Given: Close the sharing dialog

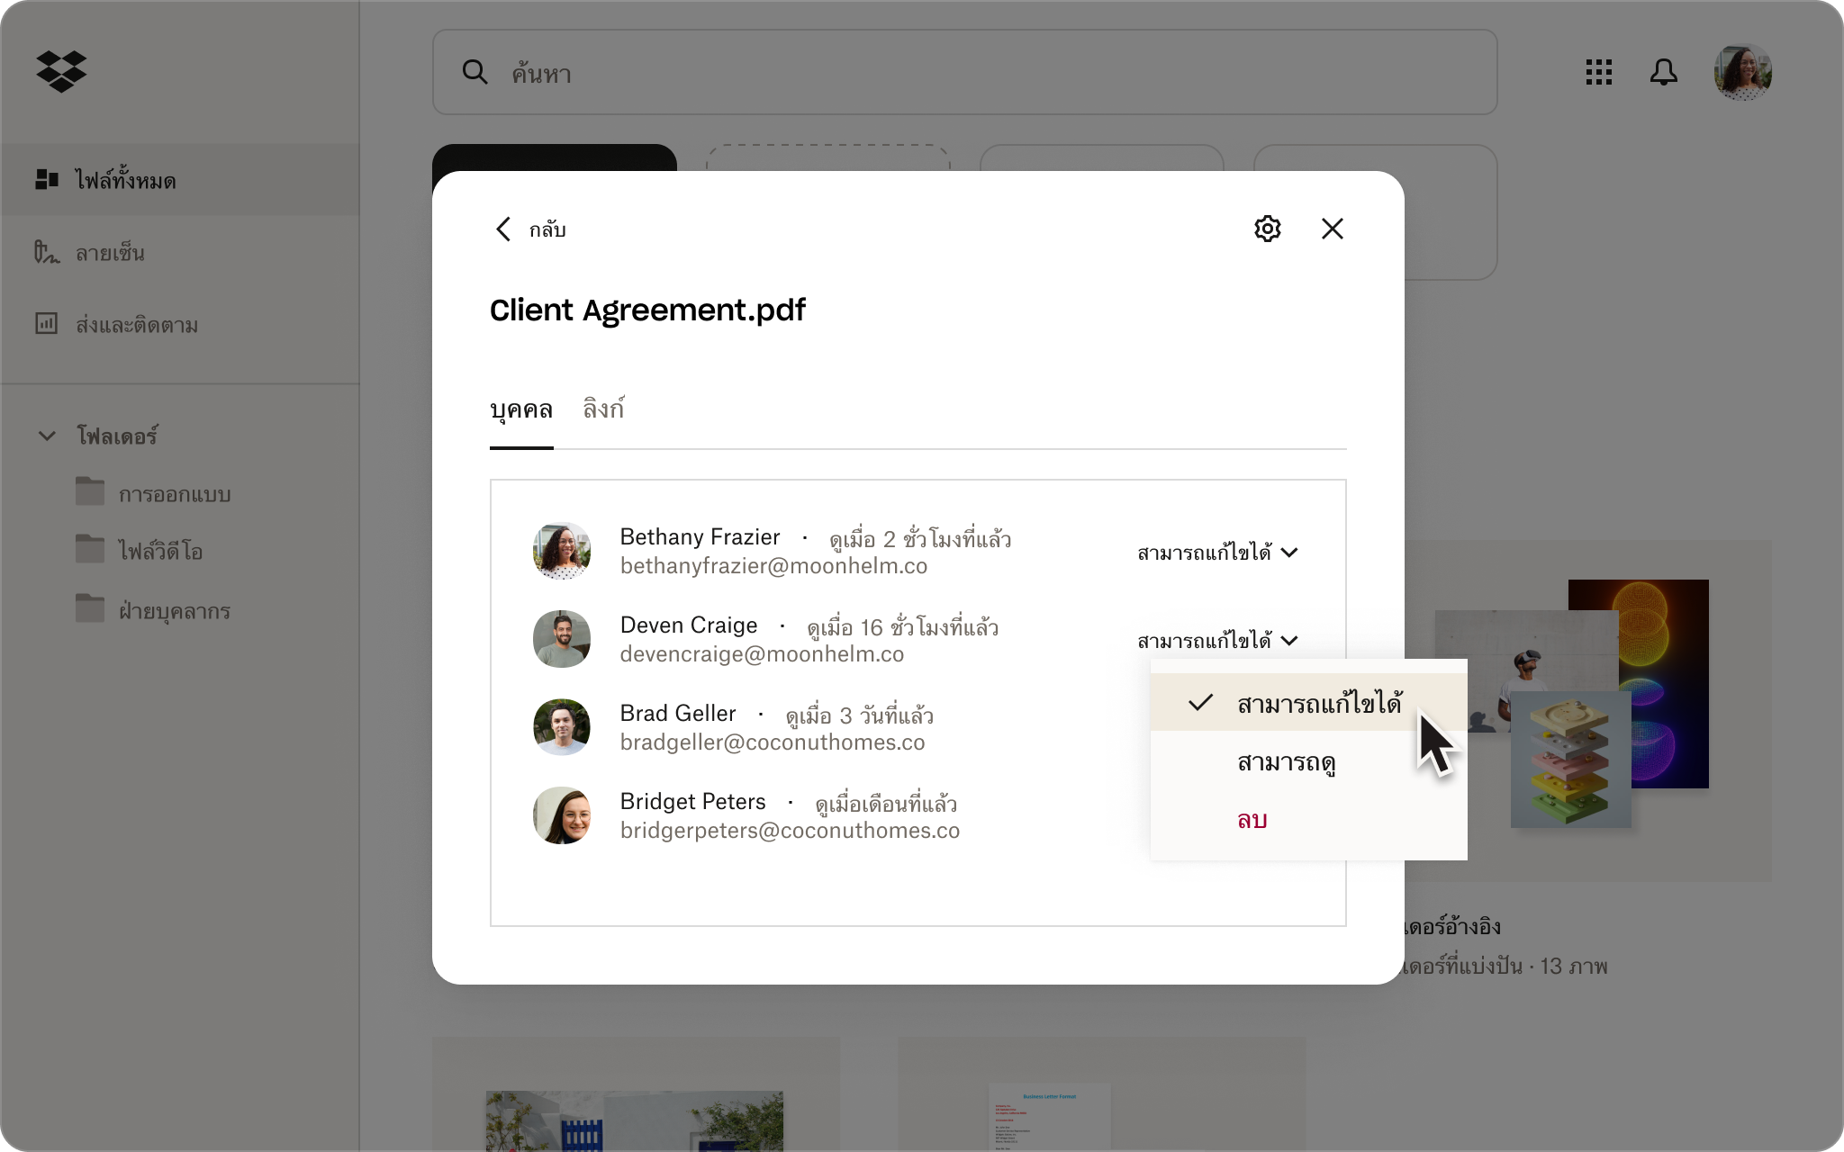Looking at the screenshot, I should point(1332,229).
